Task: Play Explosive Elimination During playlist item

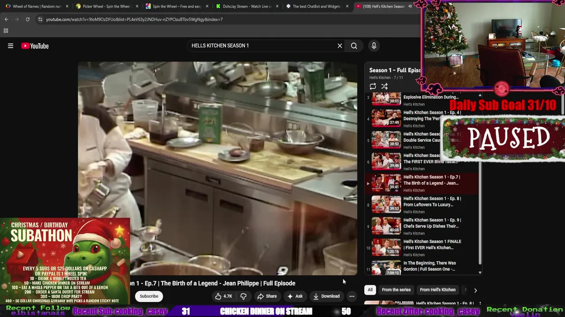Action: point(422,100)
